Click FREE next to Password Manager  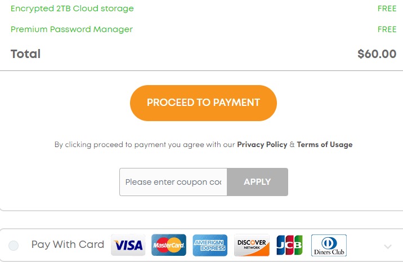point(387,29)
